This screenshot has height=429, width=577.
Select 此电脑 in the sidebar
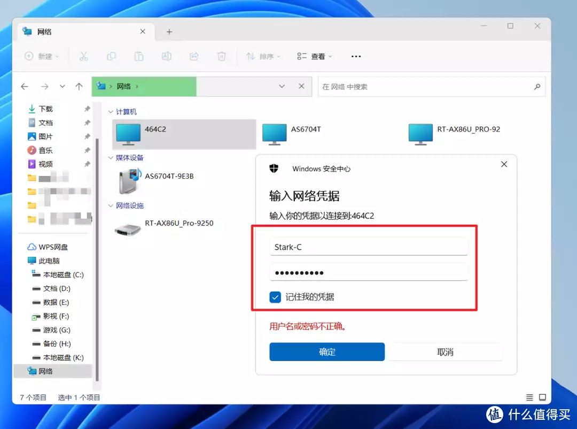coord(43,261)
